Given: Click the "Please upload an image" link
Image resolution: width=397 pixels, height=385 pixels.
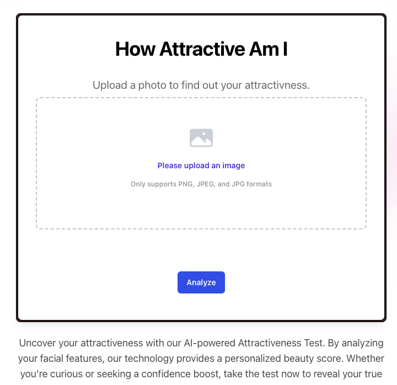Looking at the screenshot, I should tap(201, 165).
